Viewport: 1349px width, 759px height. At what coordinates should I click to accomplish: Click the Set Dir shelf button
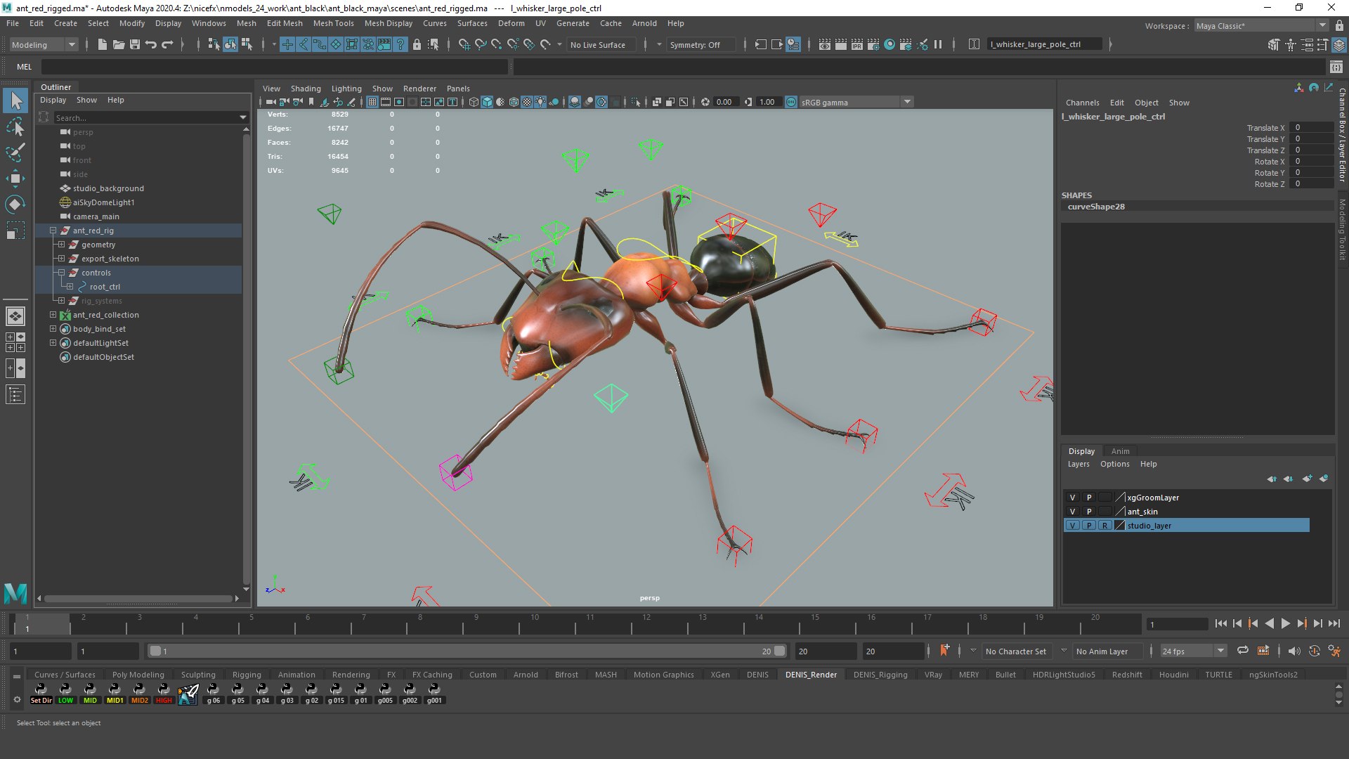pos(41,693)
